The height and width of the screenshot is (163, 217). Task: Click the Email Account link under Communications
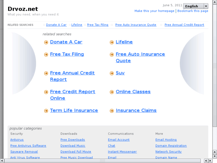coord(118,140)
